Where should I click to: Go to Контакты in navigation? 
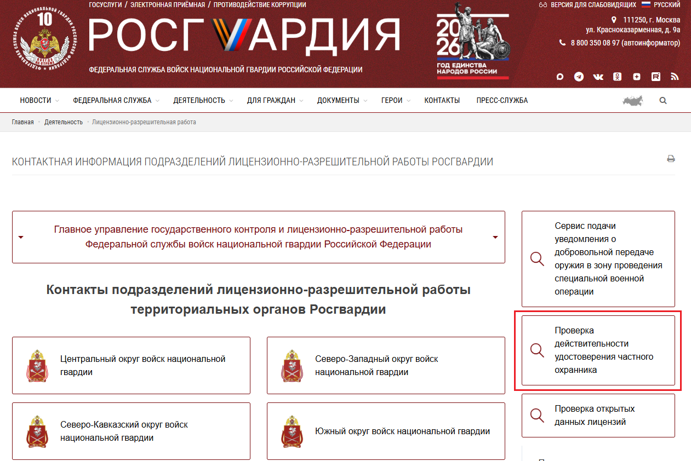pyautogui.click(x=442, y=101)
